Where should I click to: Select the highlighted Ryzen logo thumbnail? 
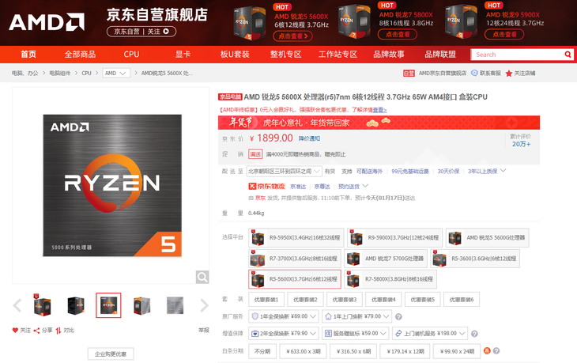click(108, 305)
